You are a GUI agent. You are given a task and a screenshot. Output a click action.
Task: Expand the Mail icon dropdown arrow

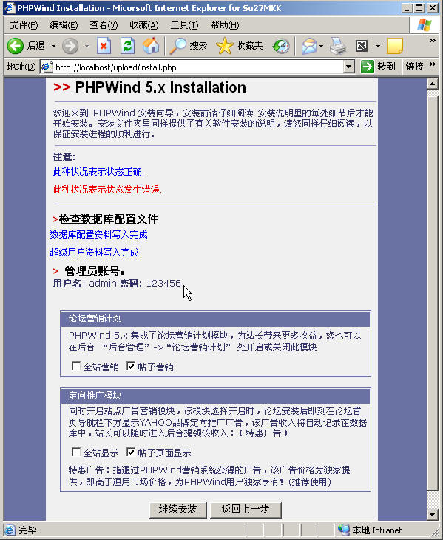coord(321,46)
